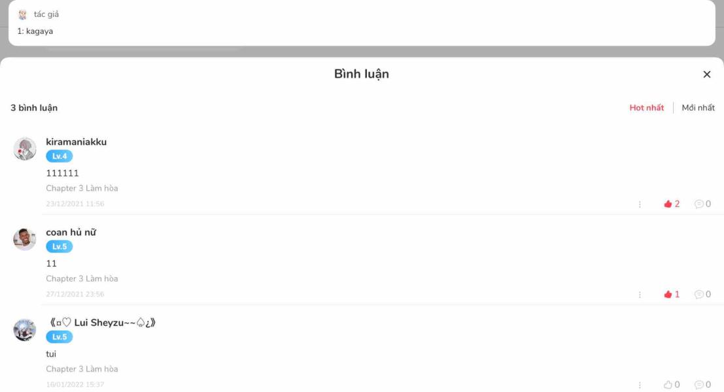
Task: Open more options for Lui Sheyzu's comment
Action: 640,385
